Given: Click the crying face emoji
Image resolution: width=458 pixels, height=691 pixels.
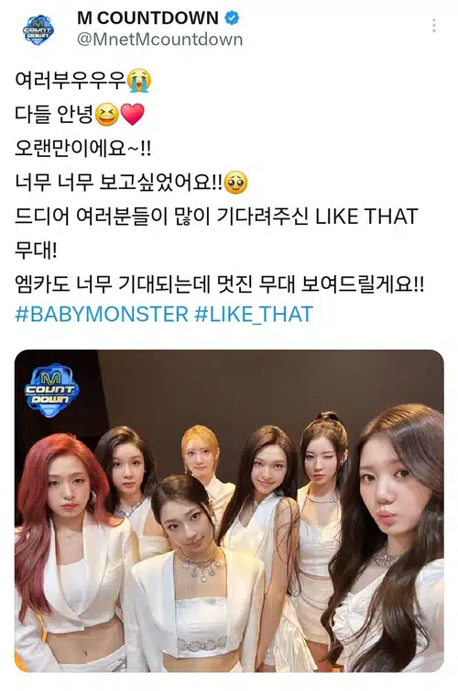Looking at the screenshot, I should [139, 81].
